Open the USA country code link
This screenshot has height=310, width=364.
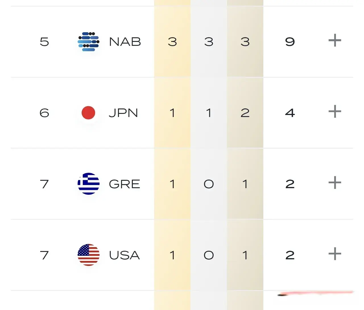pyautogui.click(x=125, y=255)
